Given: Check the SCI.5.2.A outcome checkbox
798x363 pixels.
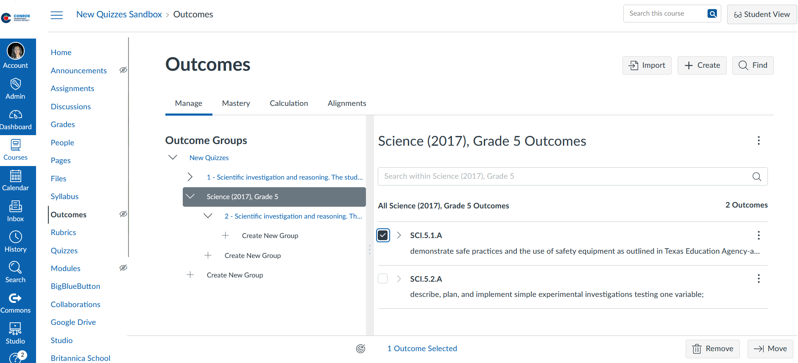Looking at the screenshot, I should 383,279.
